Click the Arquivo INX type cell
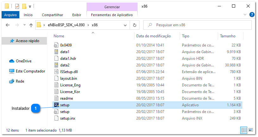 click(x=192, y=118)
